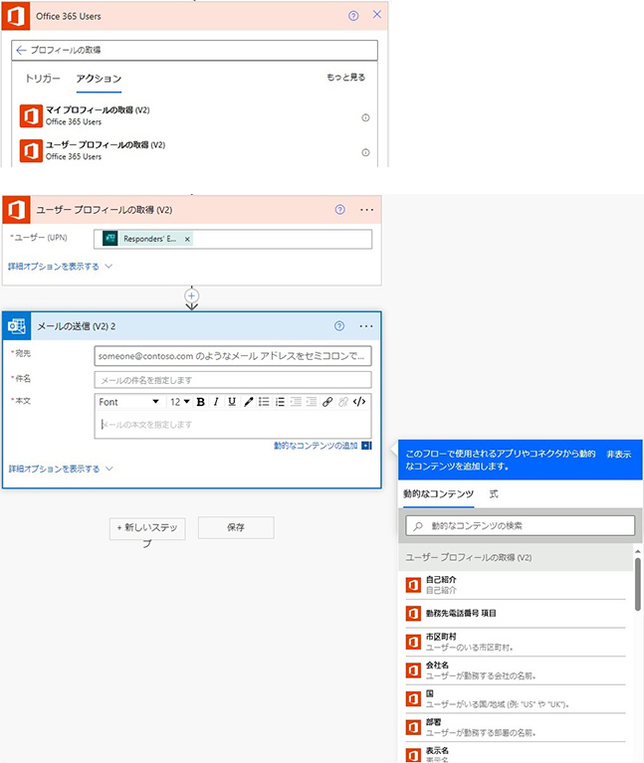The image size is (644, 763).
Task: Select the 式 tab in dynamic content
Action: tap(494, 494)
